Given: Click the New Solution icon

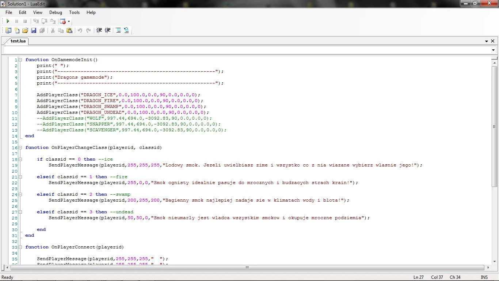Looking at the screenshot, I should pyautogui.click(x=8, y=30).
